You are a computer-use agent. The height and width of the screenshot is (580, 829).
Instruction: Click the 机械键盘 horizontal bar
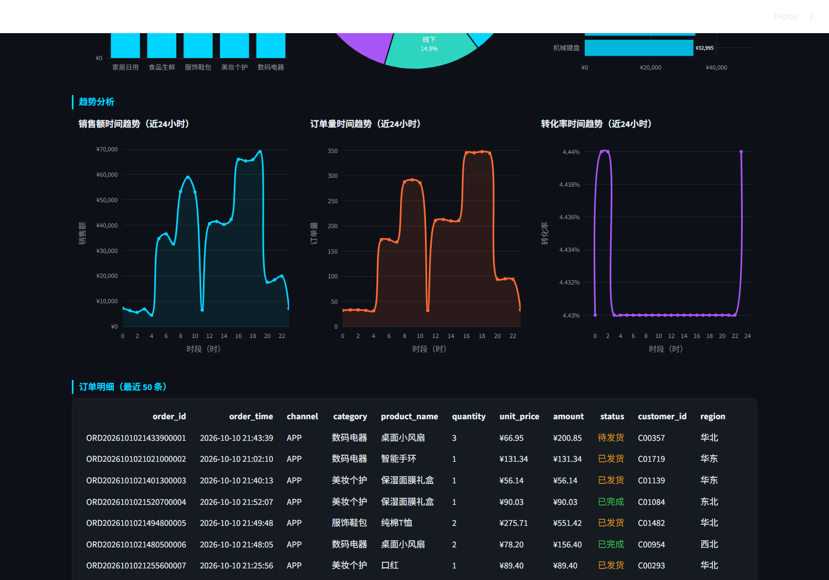point(639,48)
